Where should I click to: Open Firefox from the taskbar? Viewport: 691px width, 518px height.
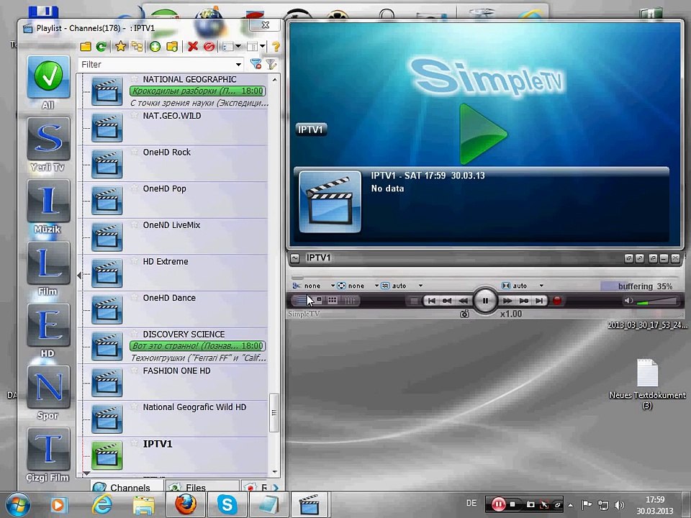point(186,504)
